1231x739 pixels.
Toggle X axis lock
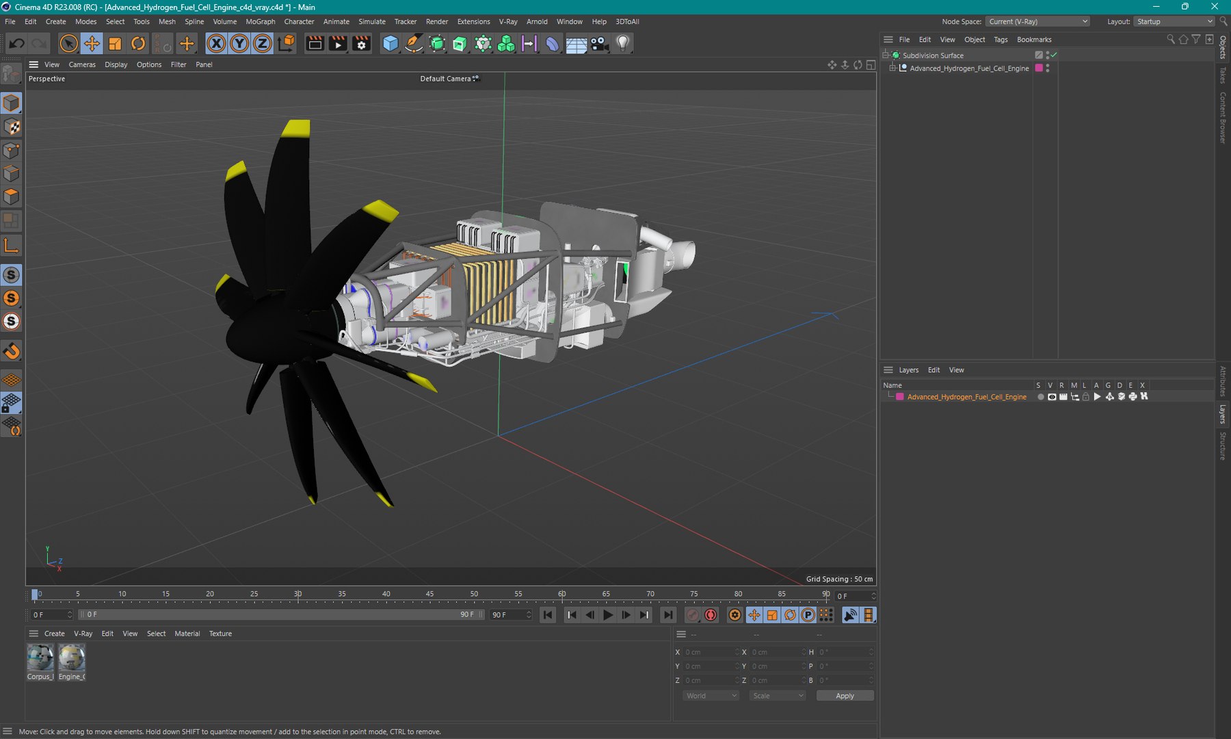click(x=216, y=44)
